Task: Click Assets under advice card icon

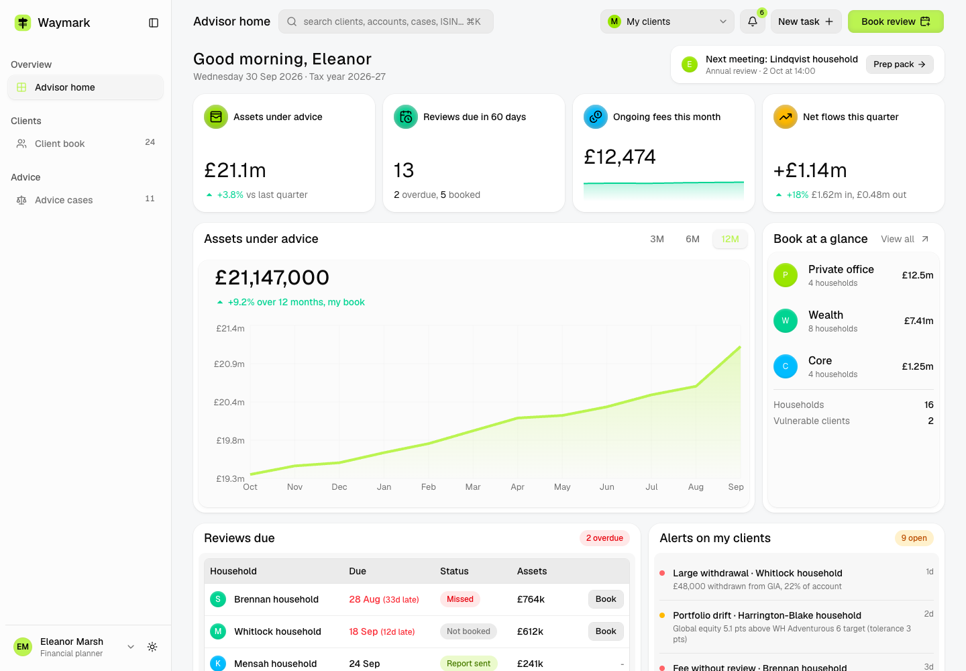Action: (x=216, y=117)
